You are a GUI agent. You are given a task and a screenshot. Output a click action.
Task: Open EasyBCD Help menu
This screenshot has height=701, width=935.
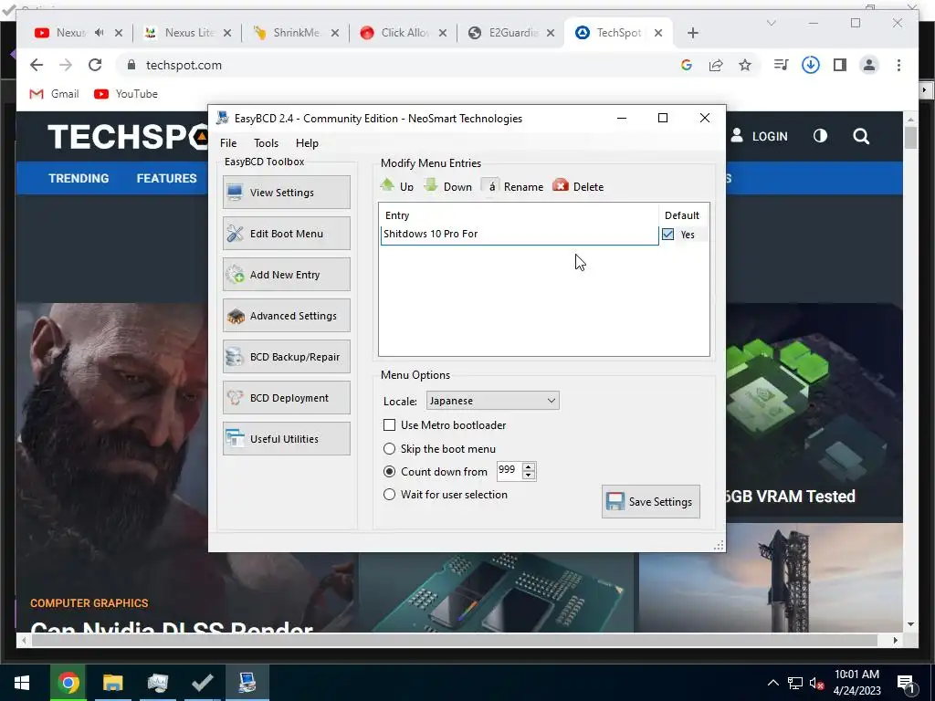point(307,143)
